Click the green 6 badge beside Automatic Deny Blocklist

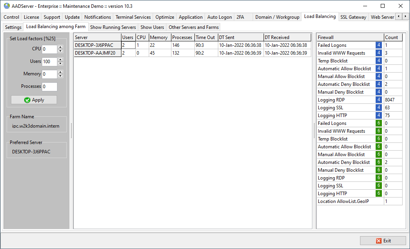pyautogui.click(x=378, y=162)
